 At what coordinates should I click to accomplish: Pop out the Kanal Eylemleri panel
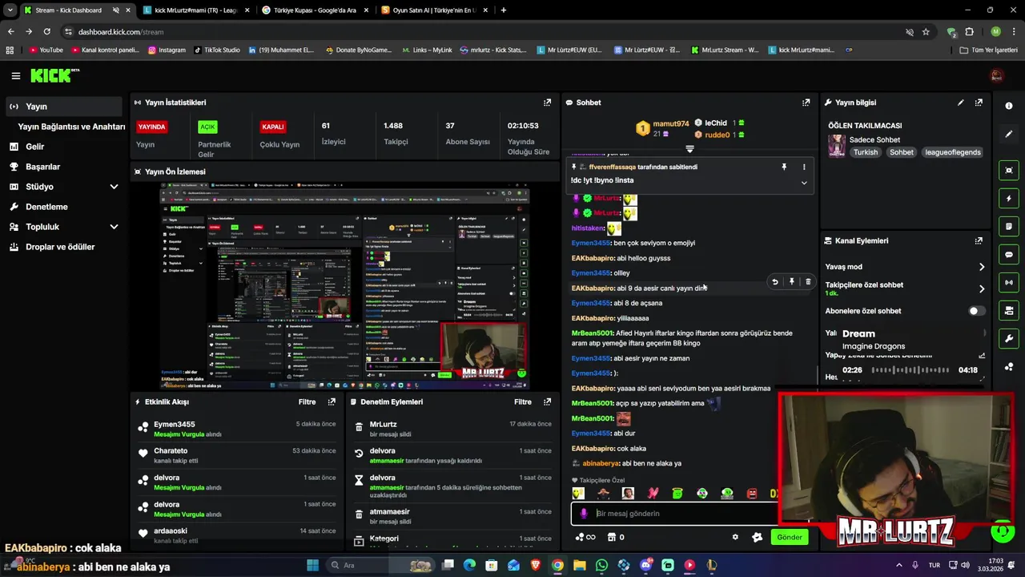click(x=979, y=240)
